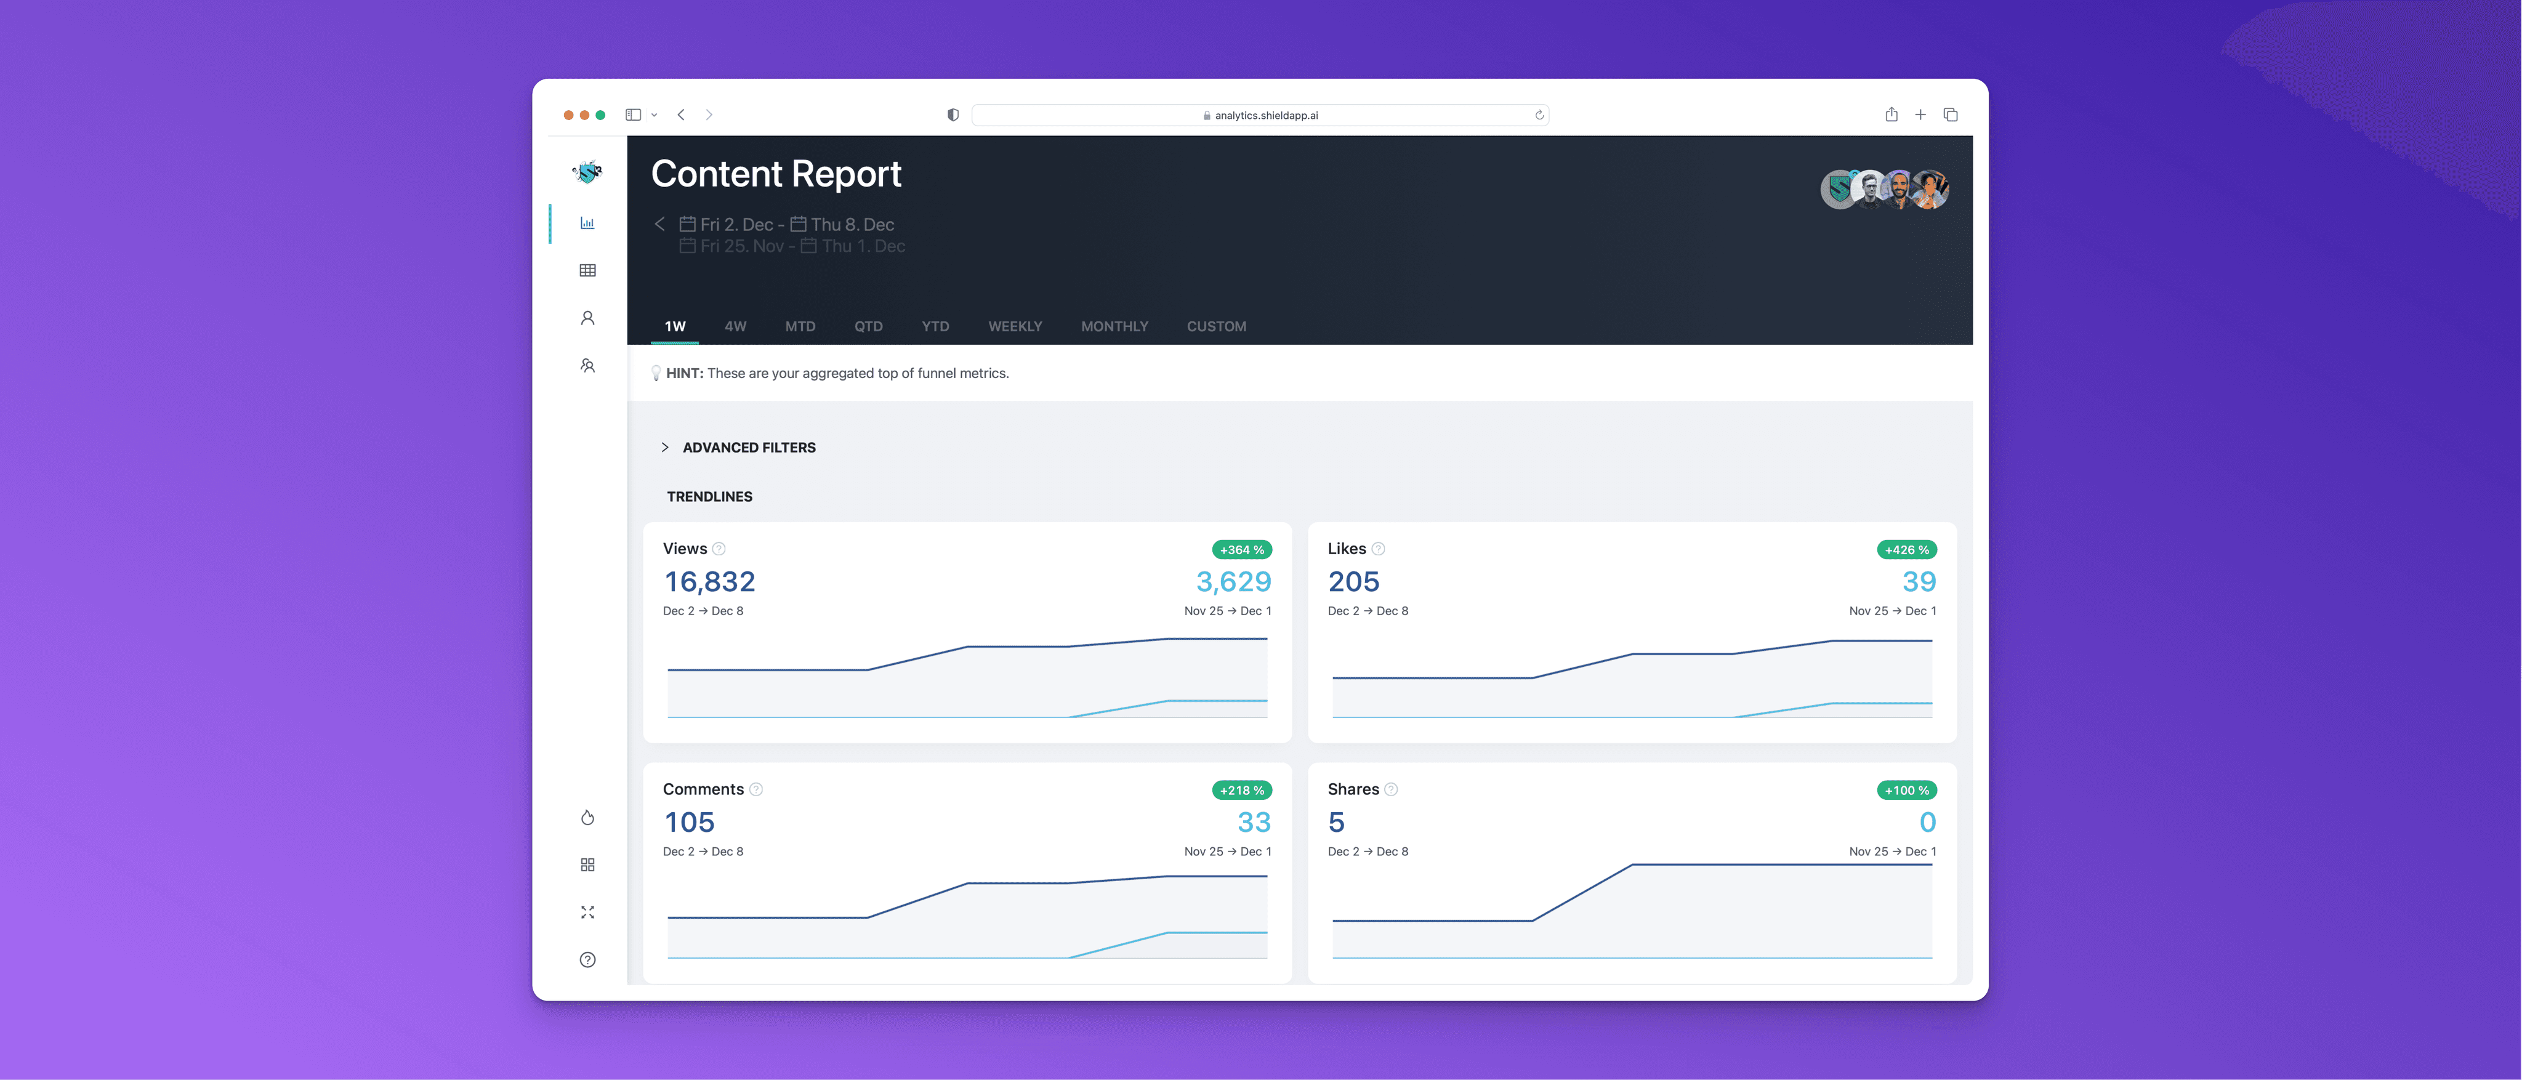
Task: Open the Views metric help tooltip icon
Action: point(718,549)
